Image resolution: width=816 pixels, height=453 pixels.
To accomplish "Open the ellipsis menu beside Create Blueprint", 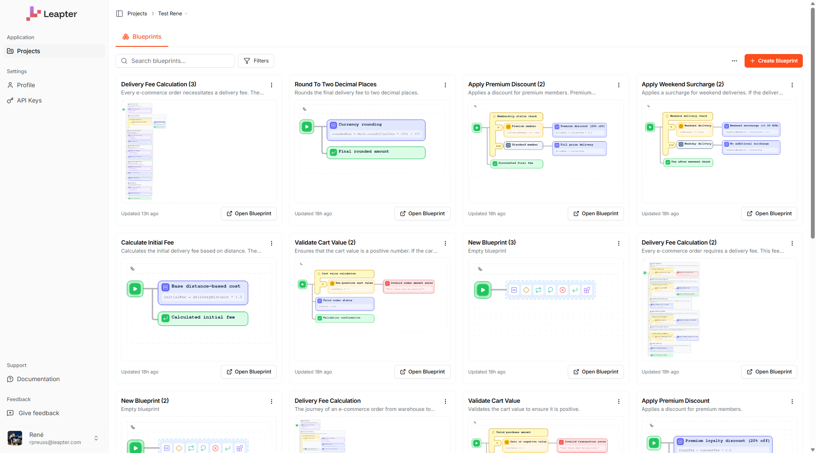I will [734, 61].
